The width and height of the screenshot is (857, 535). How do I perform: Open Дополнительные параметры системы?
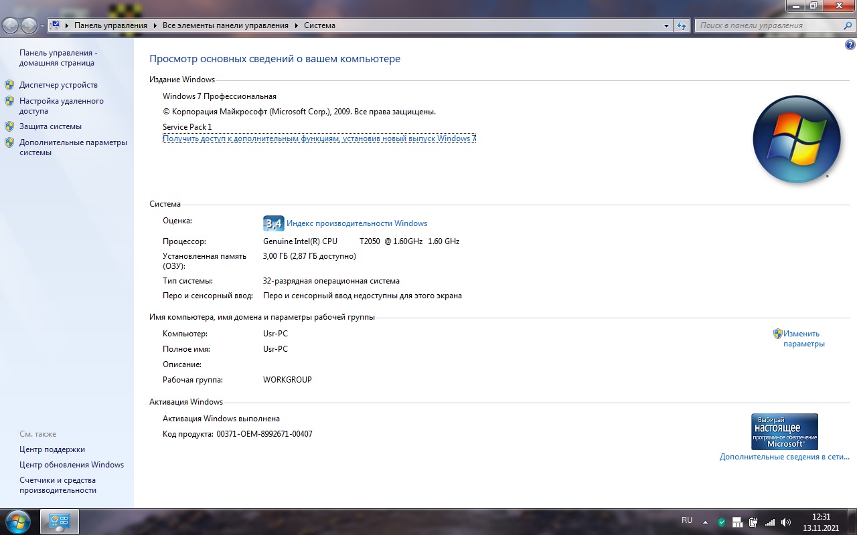click(73, 147)
